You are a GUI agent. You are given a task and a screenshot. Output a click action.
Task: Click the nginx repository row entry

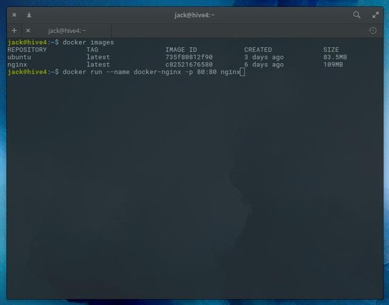[x=18, y=64]
